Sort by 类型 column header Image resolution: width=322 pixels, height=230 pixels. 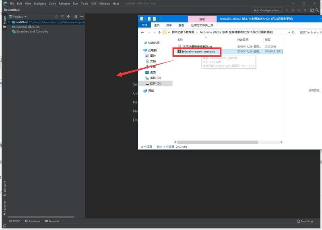click(x=268, y=39)
